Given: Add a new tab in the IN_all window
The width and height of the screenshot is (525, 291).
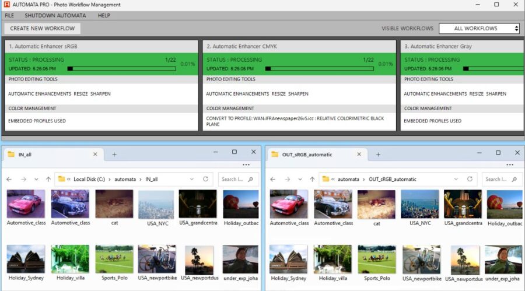Looking at the screenshot, I should [114, 155].
